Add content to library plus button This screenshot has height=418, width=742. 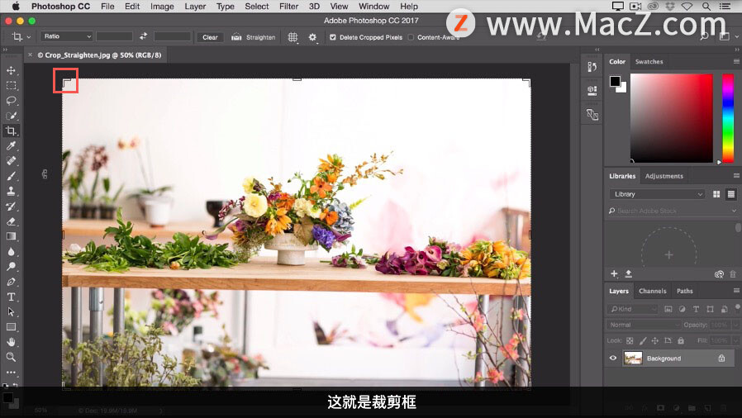tap(614, 273)
